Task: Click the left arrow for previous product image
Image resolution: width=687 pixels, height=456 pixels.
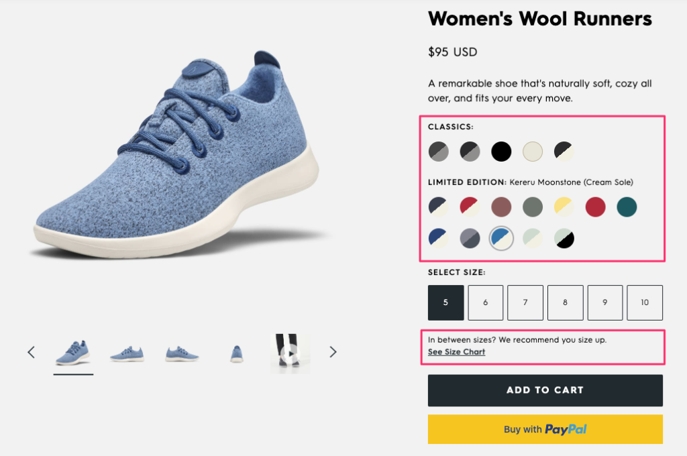Action: tap(31, 351)
